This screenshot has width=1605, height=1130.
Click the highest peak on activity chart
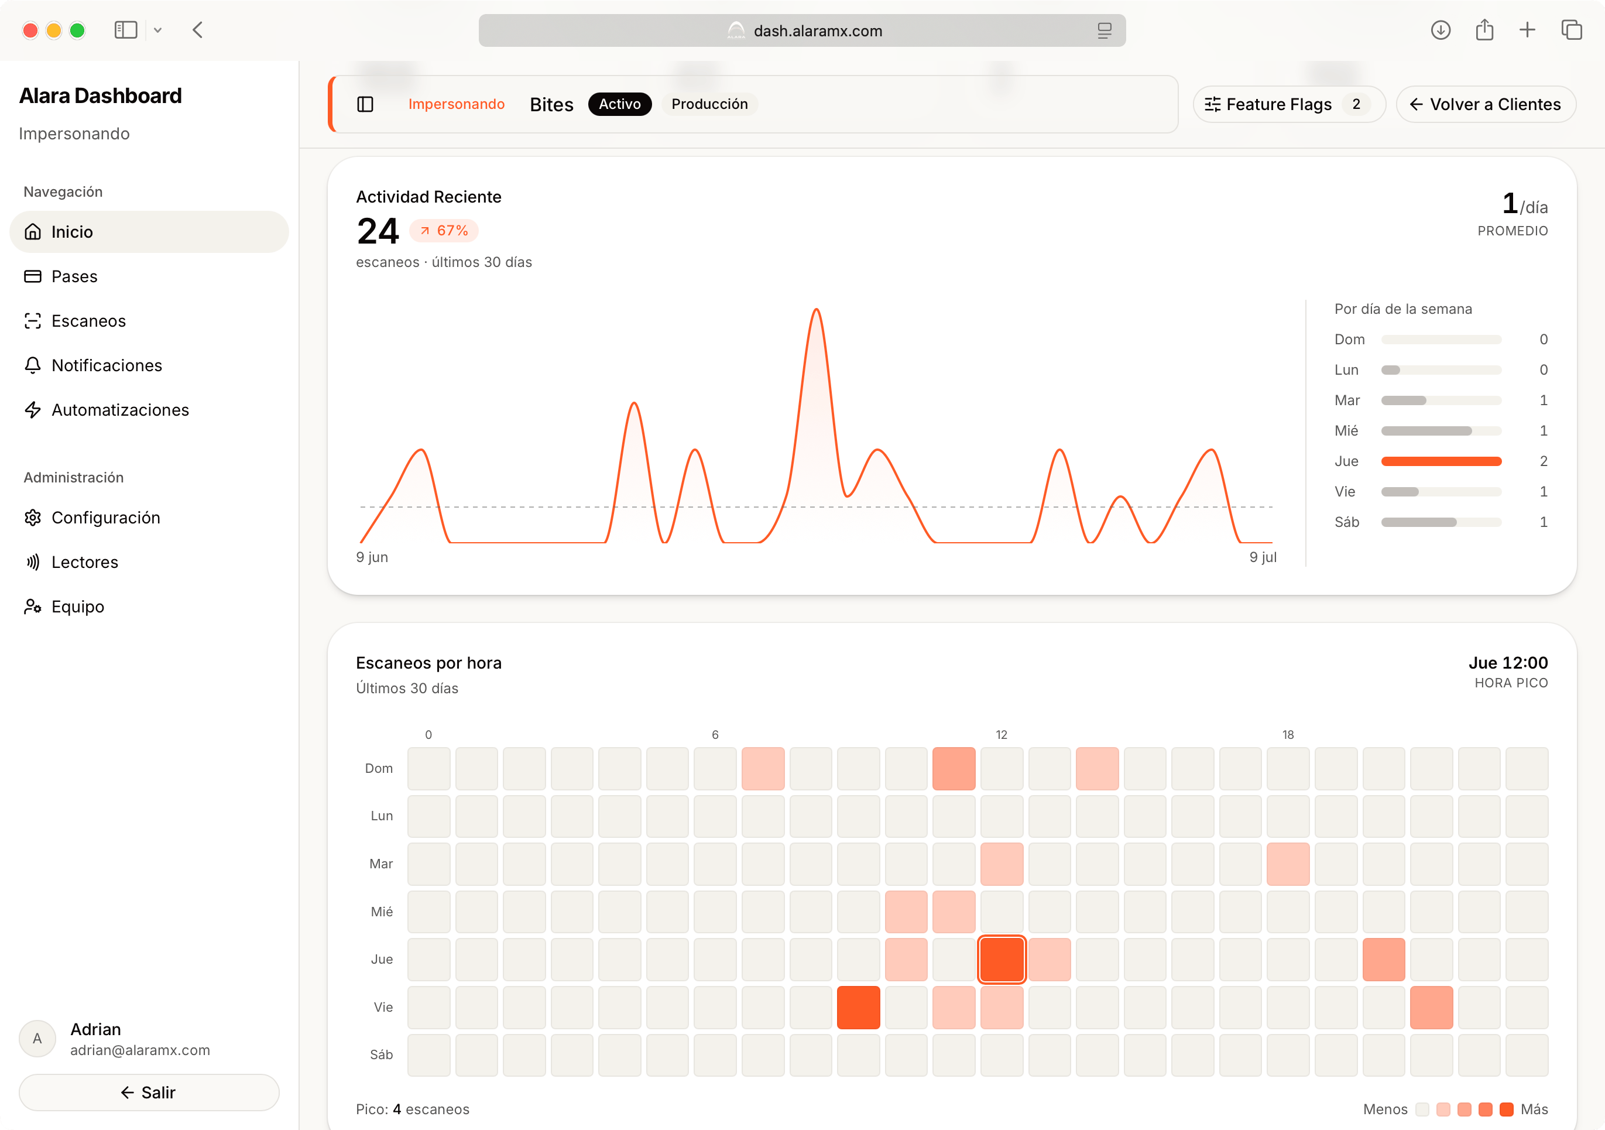pos(816,310)
